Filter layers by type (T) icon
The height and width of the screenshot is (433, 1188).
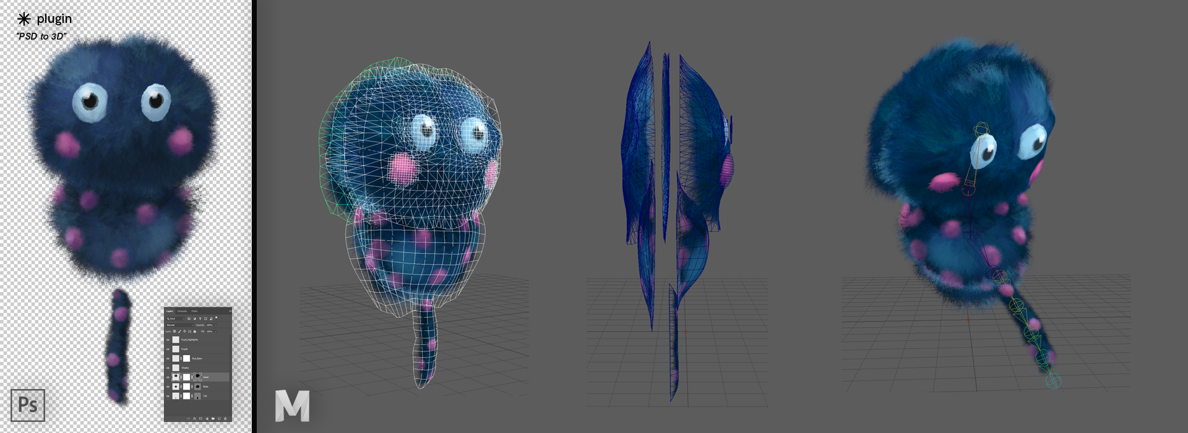(200, 319)
